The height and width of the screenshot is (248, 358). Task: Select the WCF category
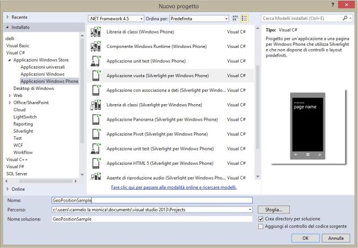coord(18,145)
